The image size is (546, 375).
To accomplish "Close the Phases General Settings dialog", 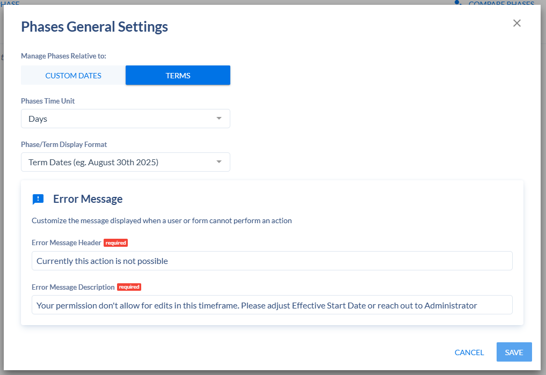I will click(x=517, y=23).
